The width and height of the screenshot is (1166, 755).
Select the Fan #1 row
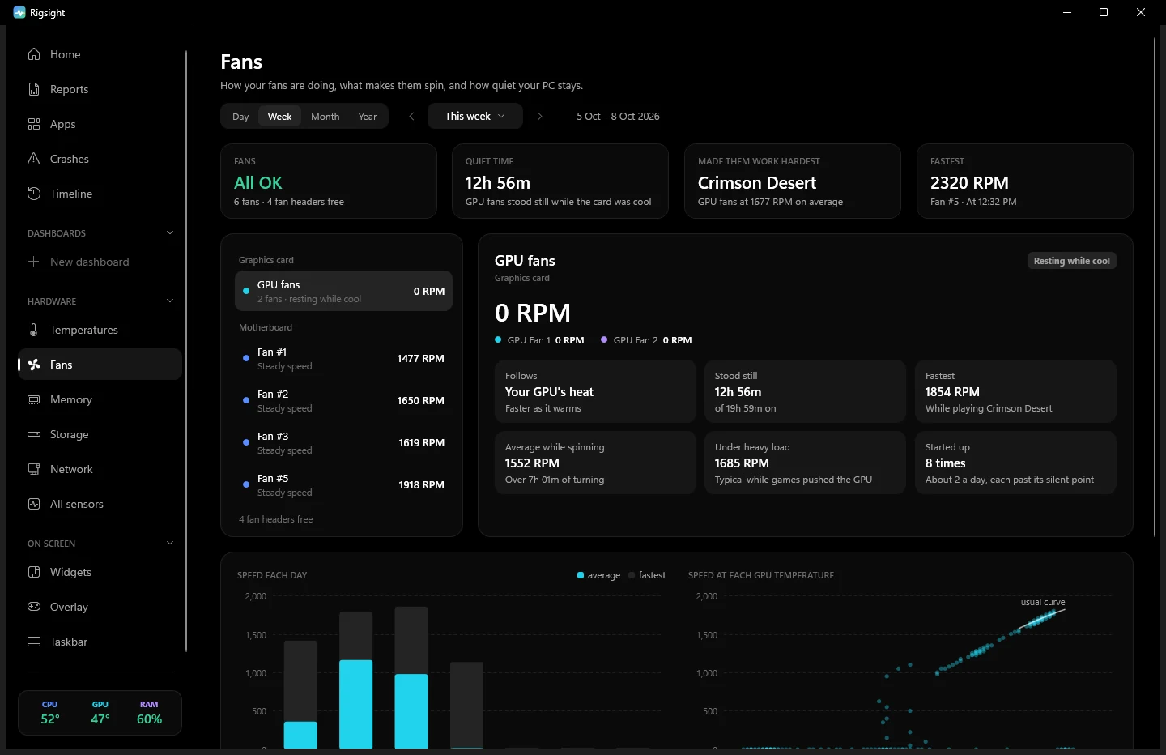pyautogui.click(x=343, y=358)
